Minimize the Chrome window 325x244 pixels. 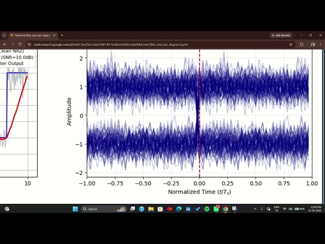(x=301, y=35)
